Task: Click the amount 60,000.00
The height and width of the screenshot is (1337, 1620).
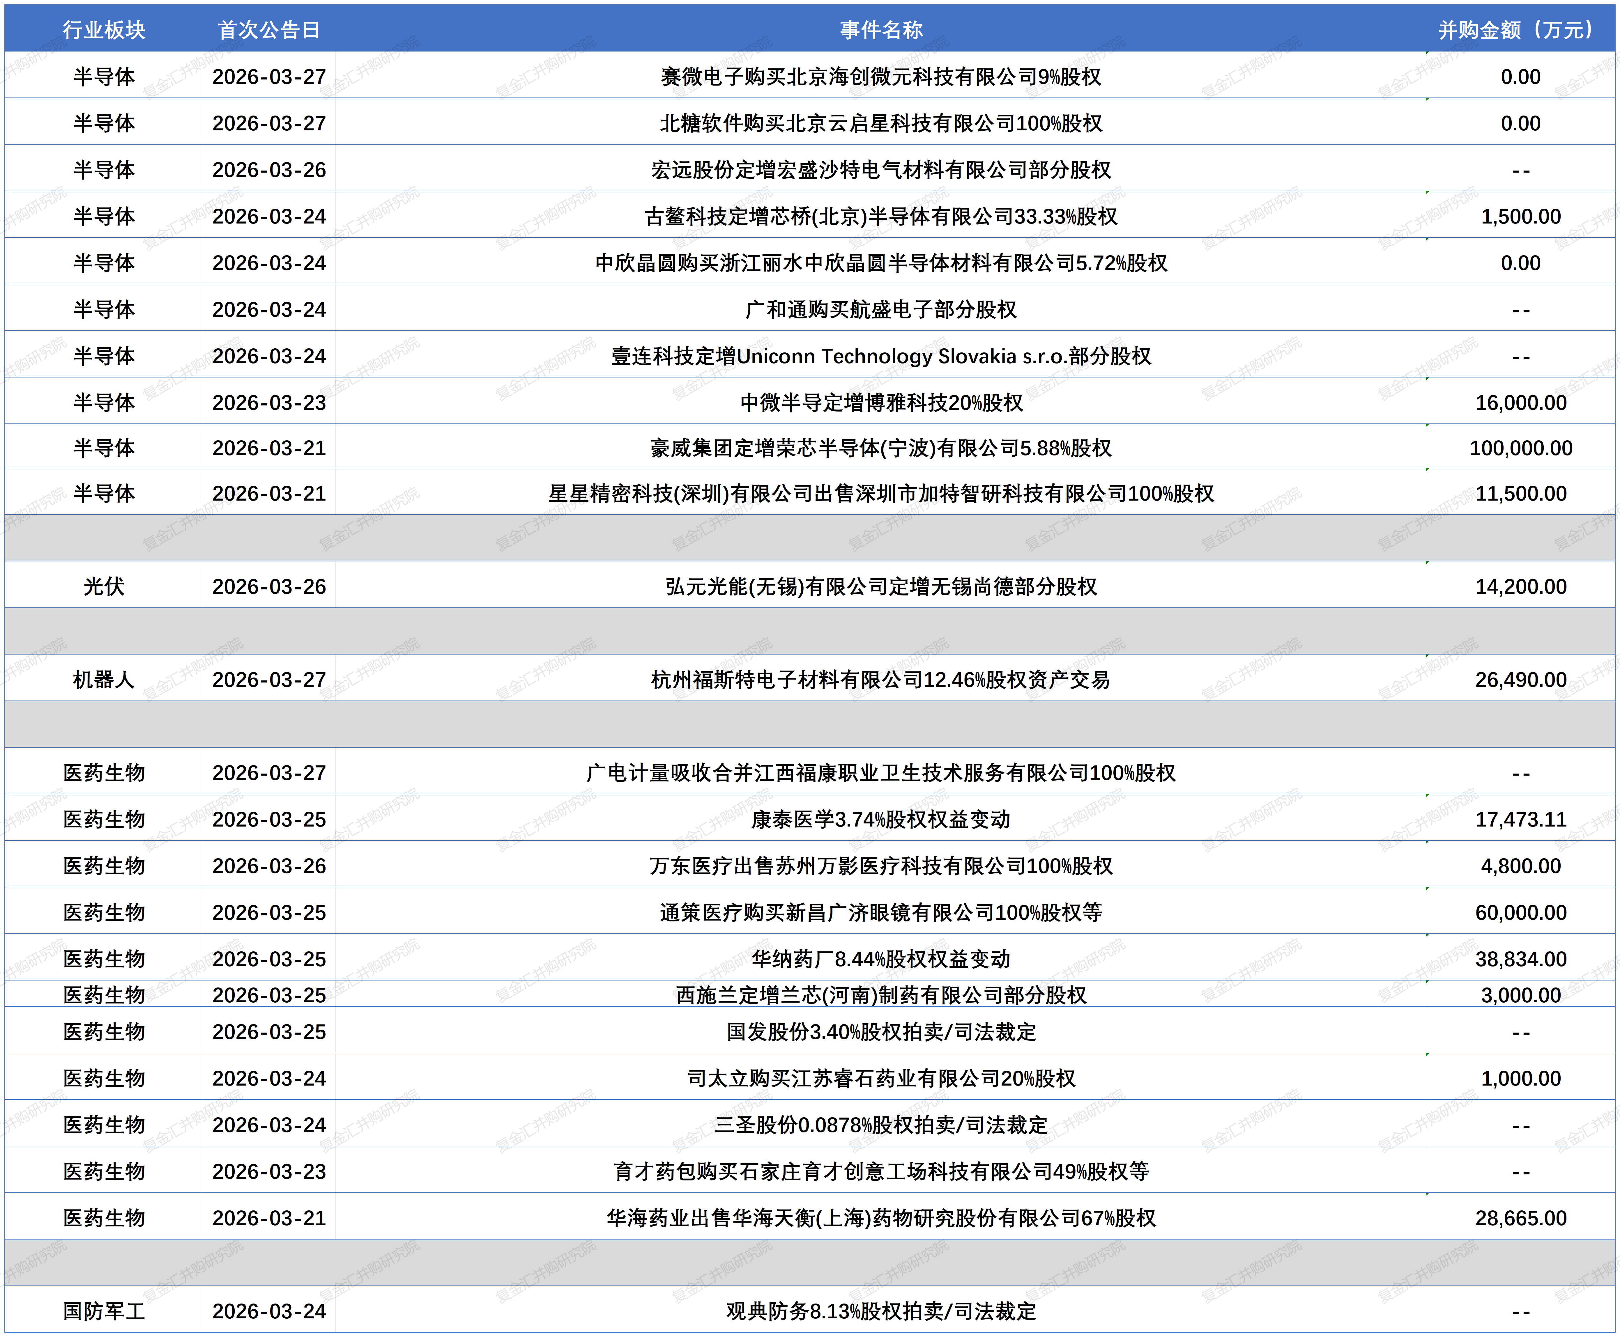Action: click(1521, 913)
